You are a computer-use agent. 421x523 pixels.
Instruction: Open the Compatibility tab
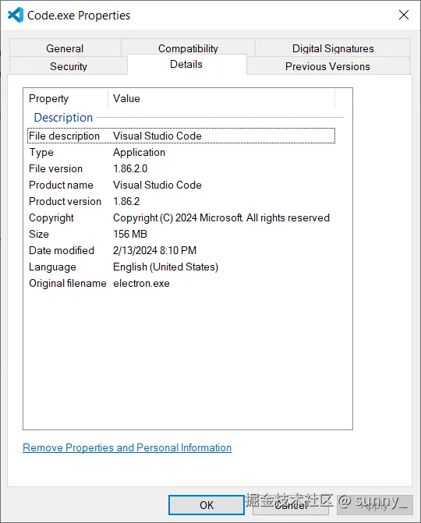pyautogui.click(x=188, y=48)
